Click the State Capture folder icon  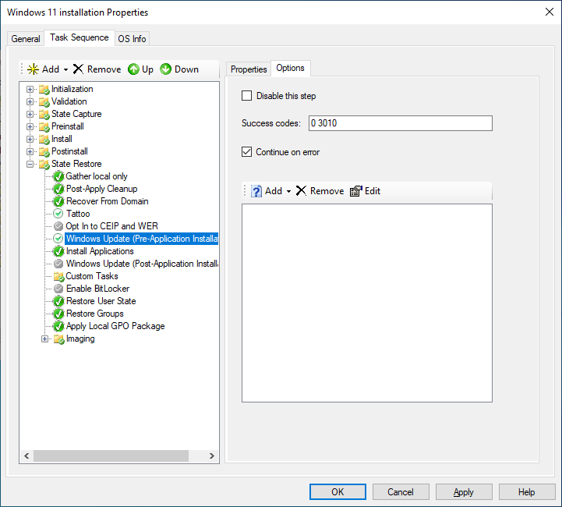[x=44, y=115]
